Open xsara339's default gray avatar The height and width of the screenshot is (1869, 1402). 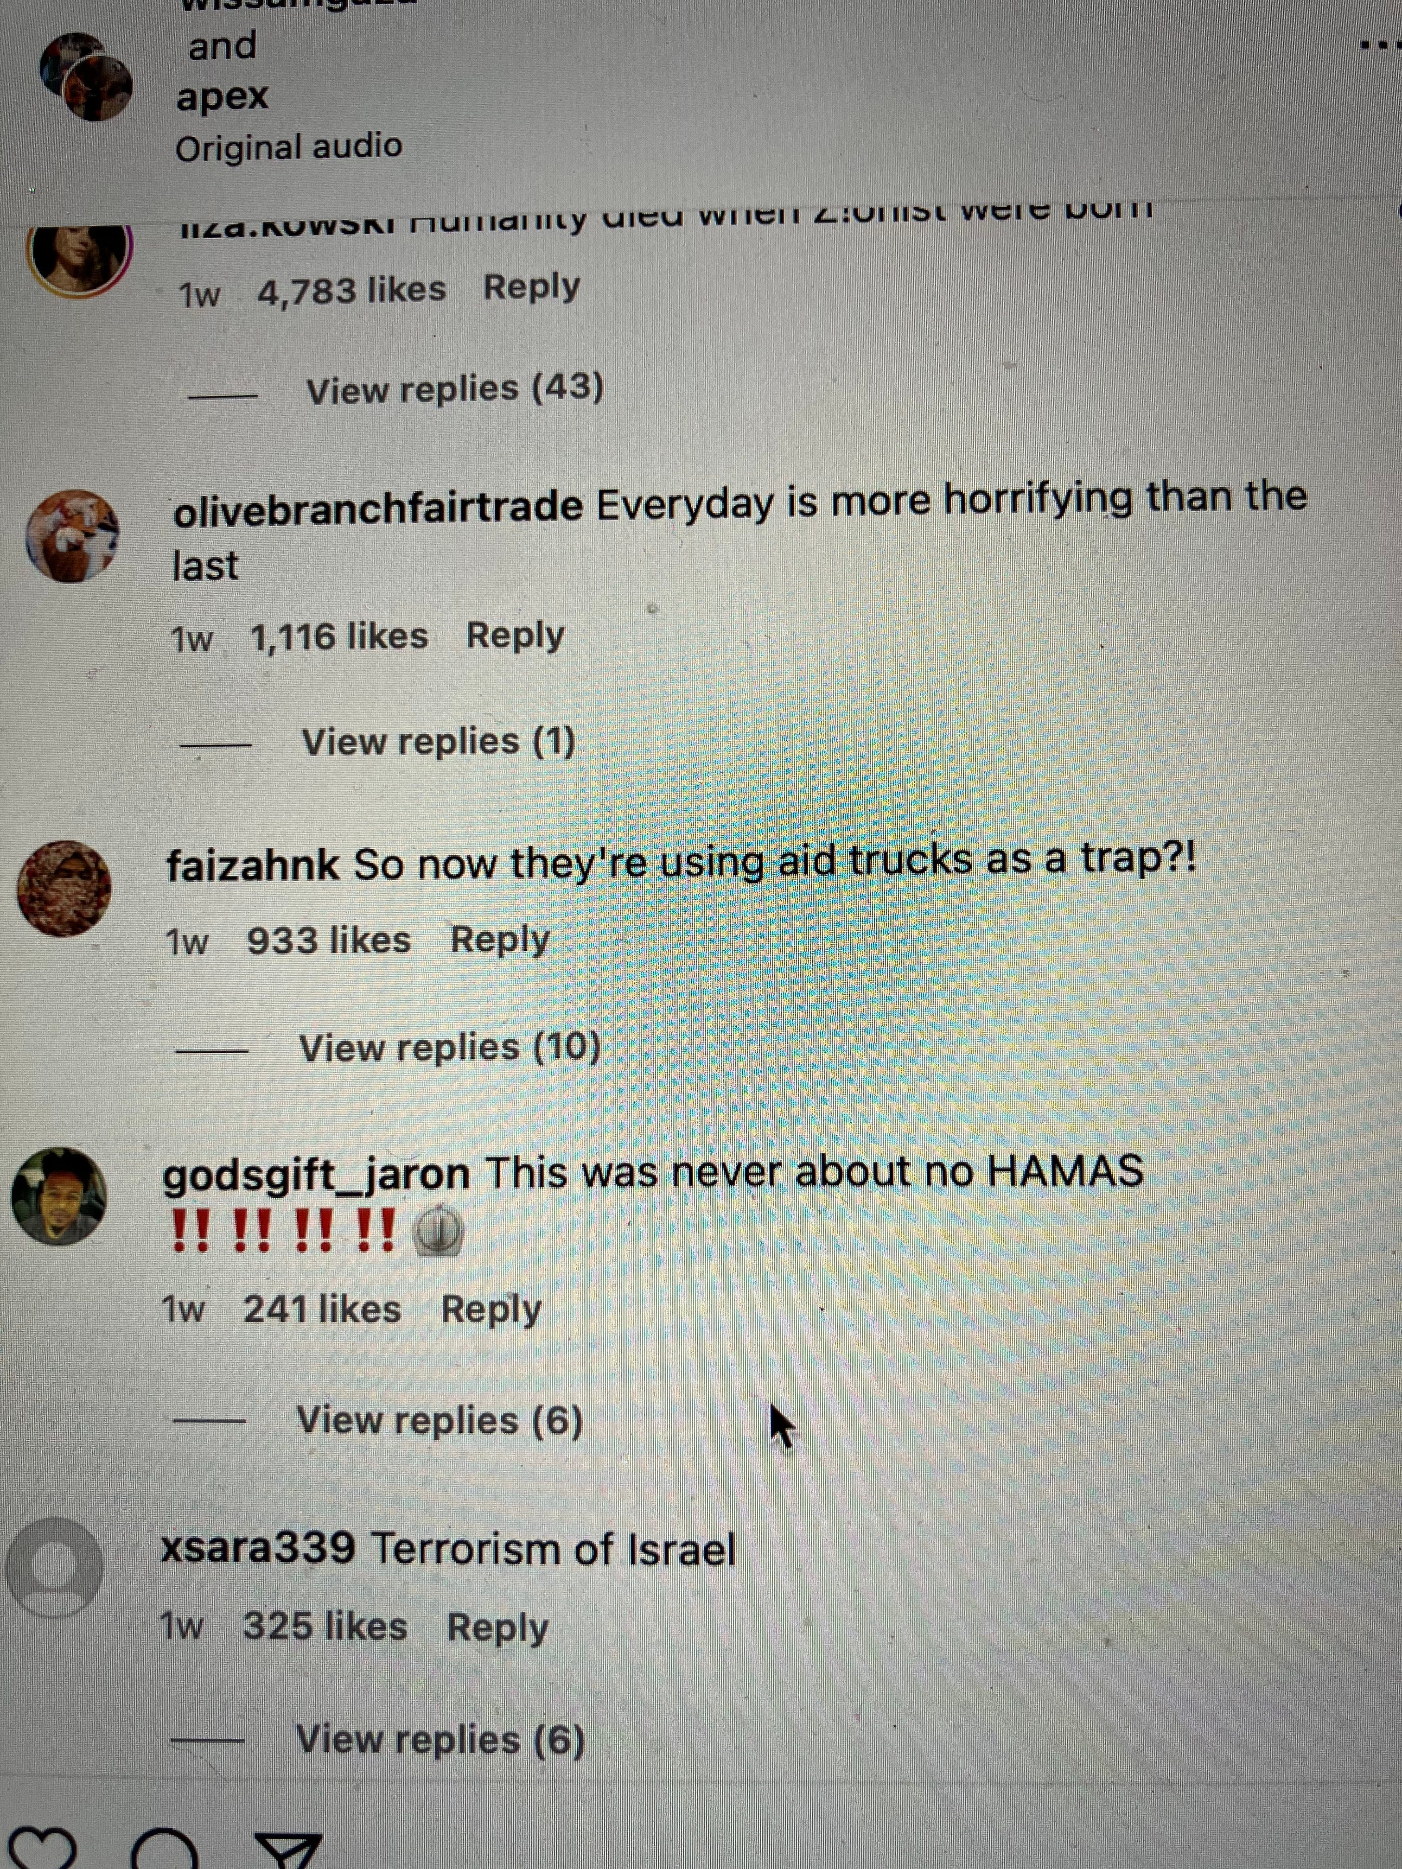[x=54, y=1567]
